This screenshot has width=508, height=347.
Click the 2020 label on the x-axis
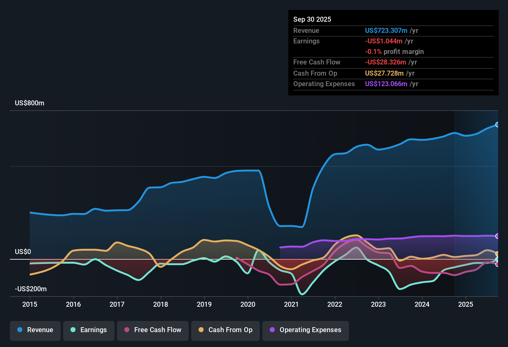click(248, 305)
